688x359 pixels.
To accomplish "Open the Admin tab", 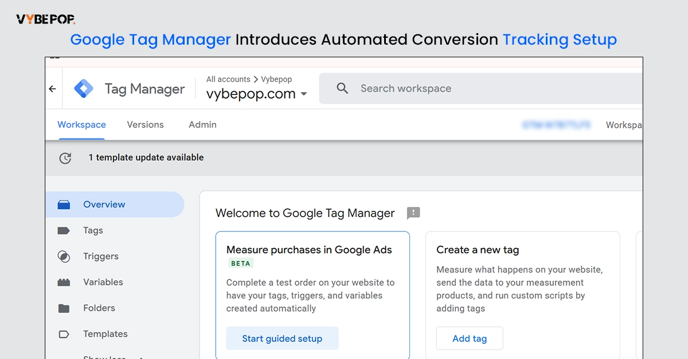I will coord(202,125).
